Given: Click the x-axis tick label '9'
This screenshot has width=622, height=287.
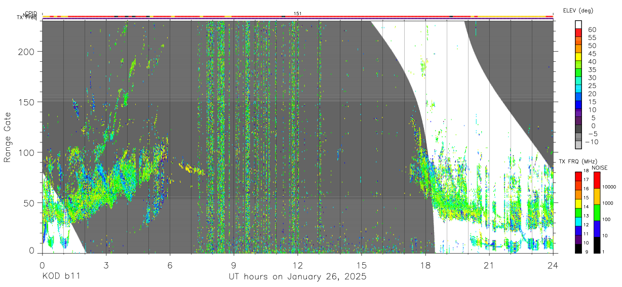Looking at the screenshot, I should 234,265.
